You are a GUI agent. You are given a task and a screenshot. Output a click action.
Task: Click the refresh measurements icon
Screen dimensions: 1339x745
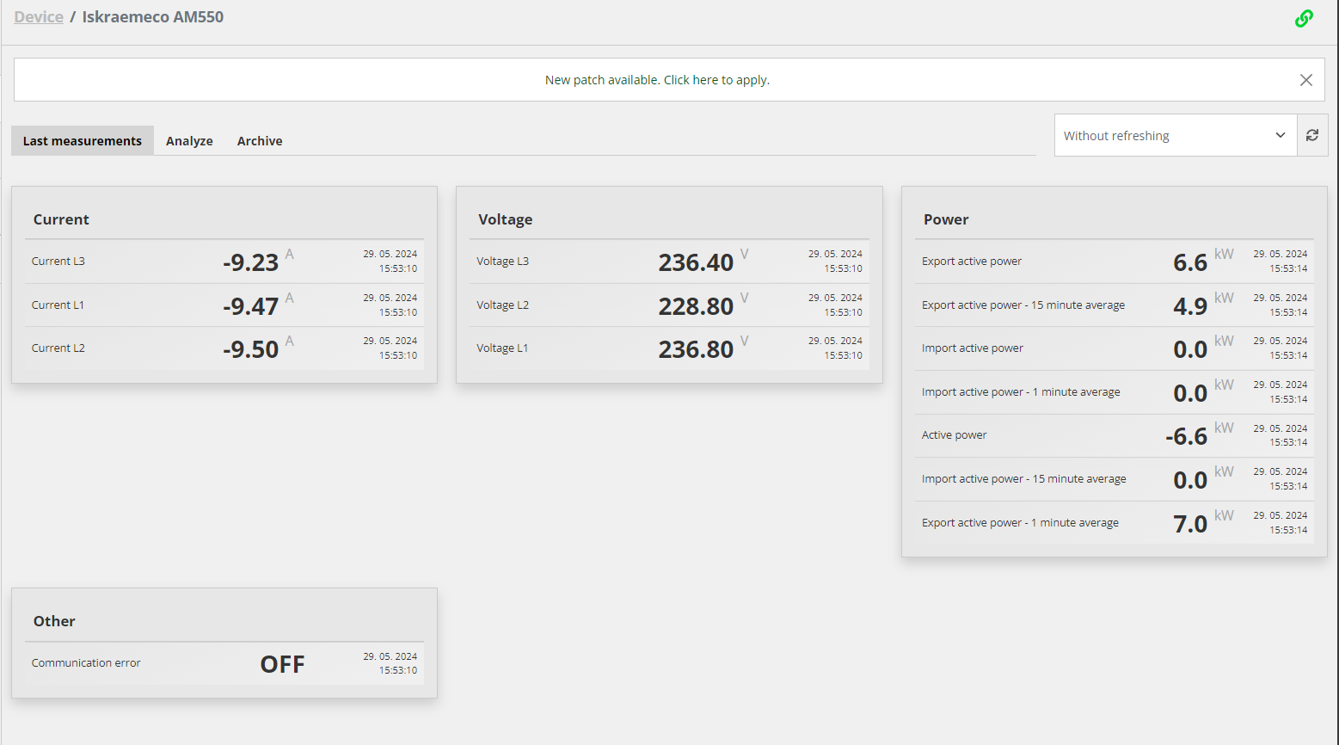pyautogui.click(x=1312, y=135)
